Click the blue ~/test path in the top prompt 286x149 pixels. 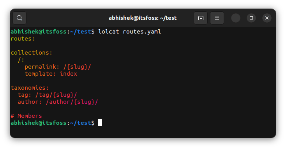[80, 32]
